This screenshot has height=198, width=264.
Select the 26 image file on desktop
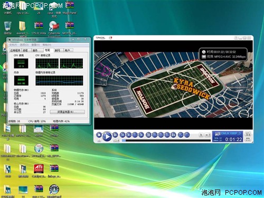pyautogui.click(x=39, y=8)
